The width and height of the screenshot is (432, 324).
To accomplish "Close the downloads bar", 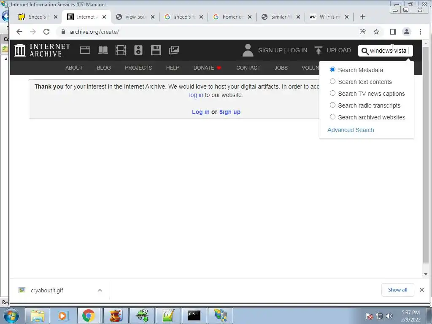I will pos(421,290).
